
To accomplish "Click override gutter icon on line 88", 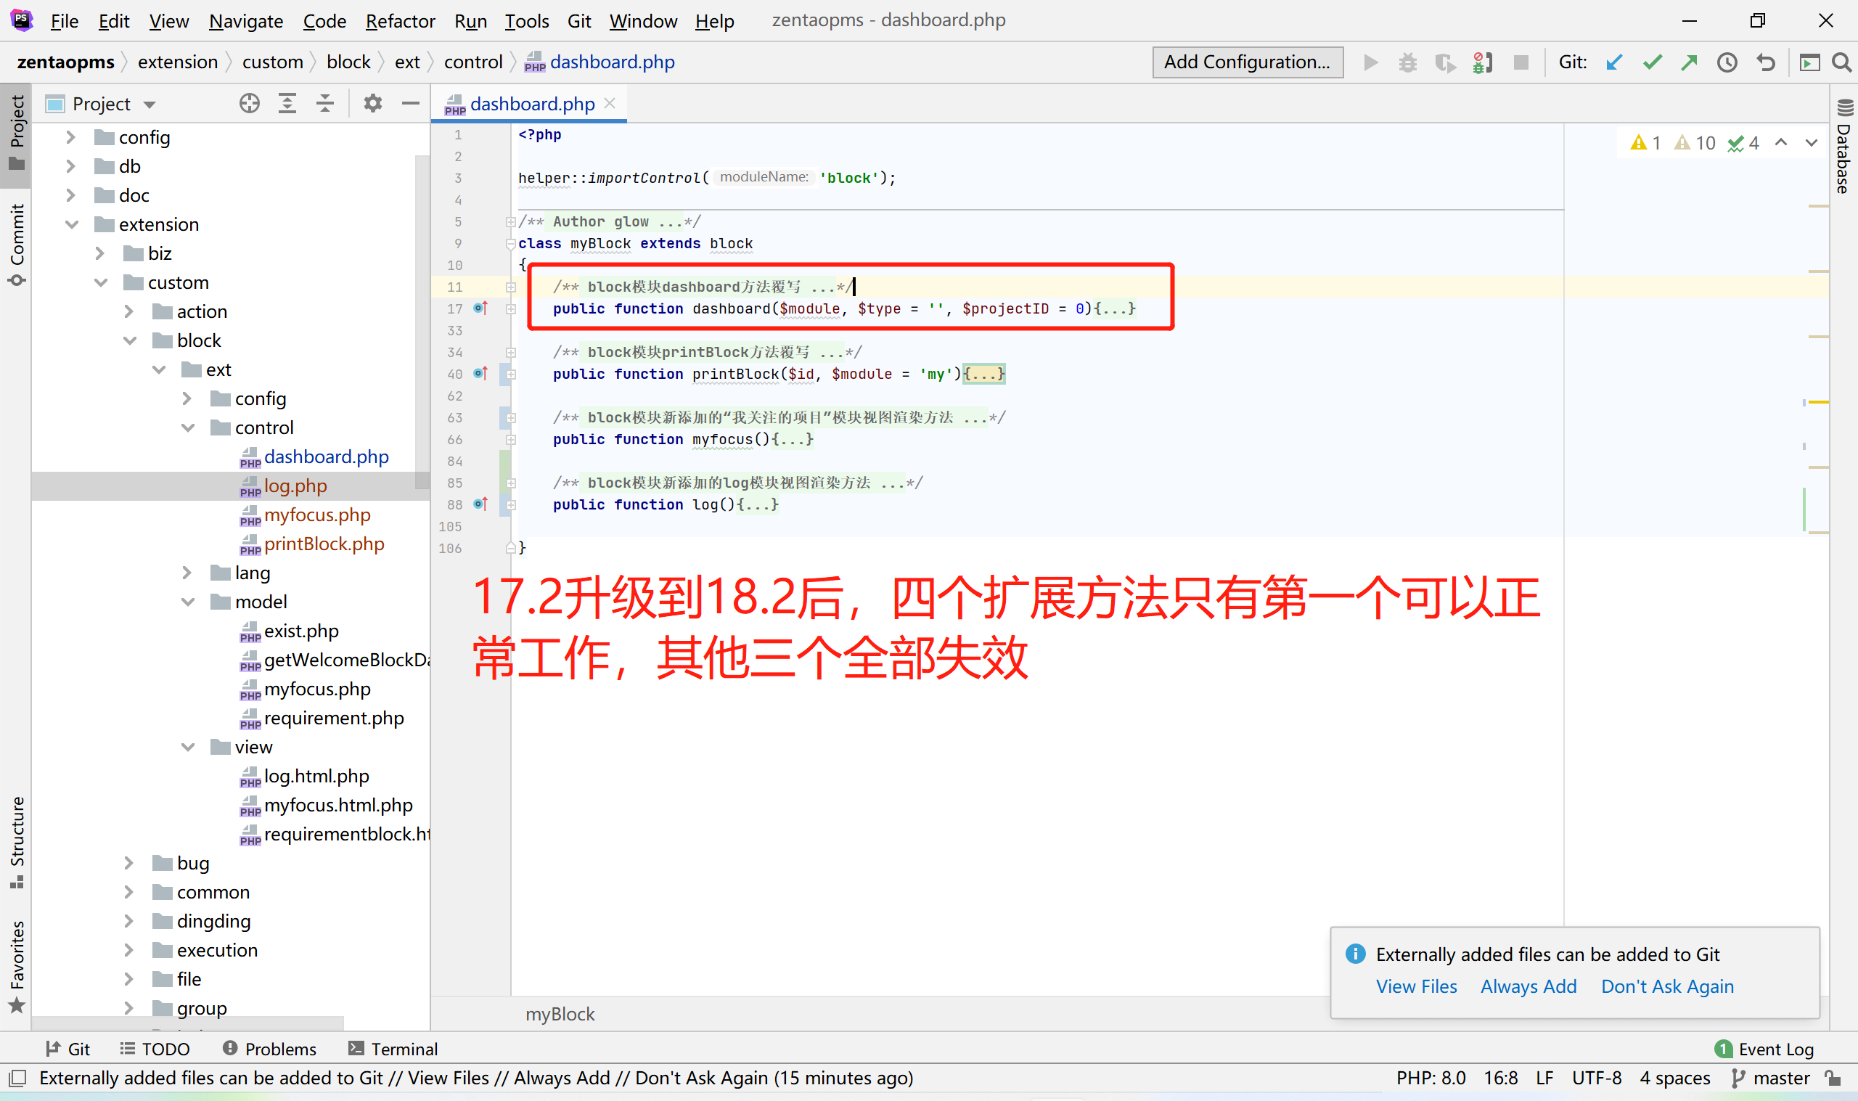I will [x=480, y=504].
